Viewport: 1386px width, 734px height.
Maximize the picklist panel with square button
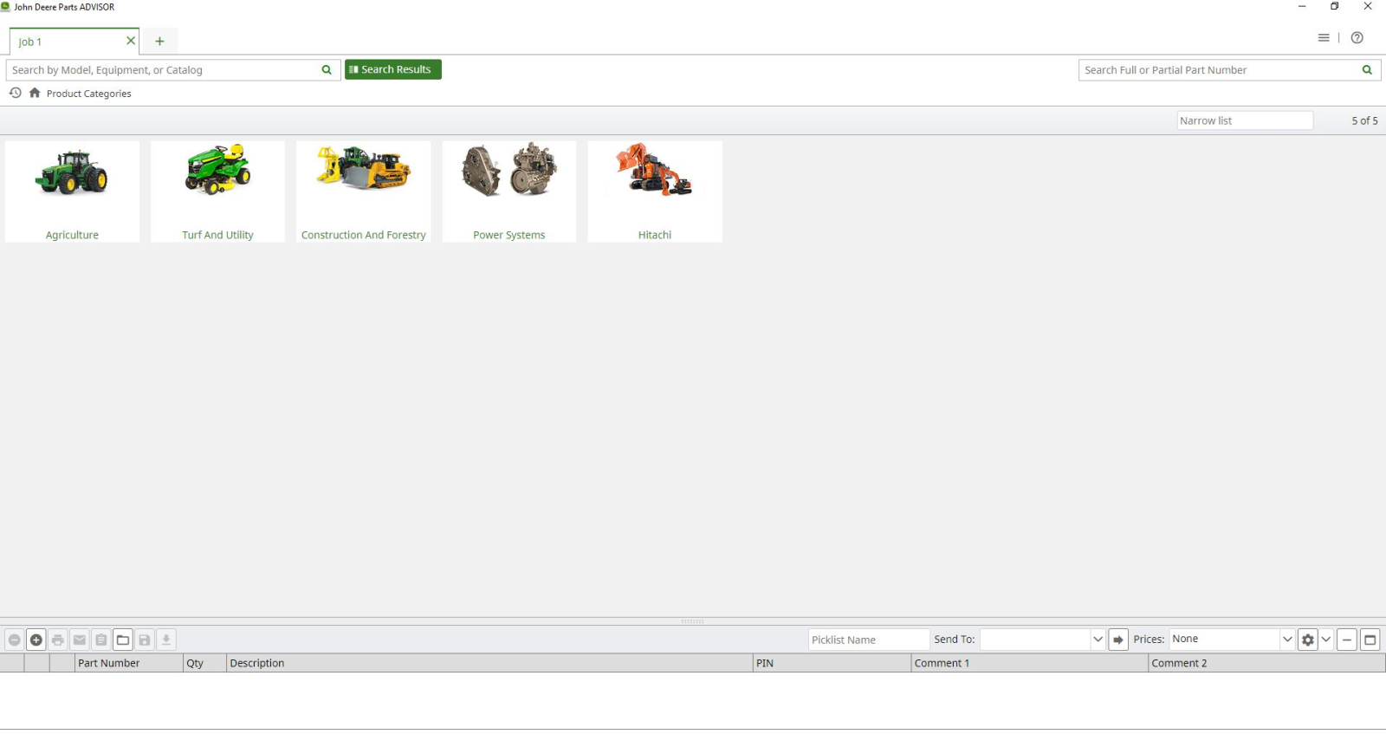pos(1370,640)
